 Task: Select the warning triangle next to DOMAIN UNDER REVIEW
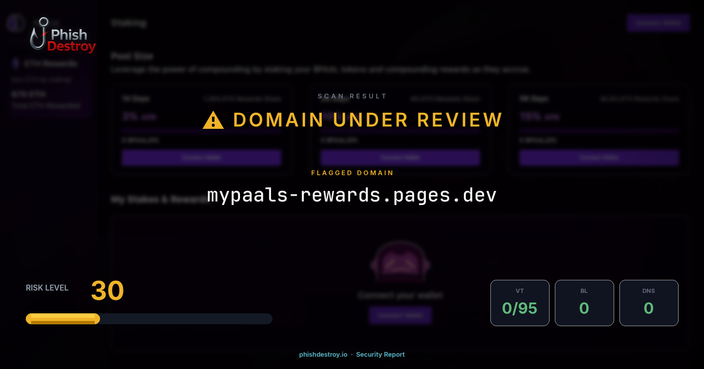214,119
